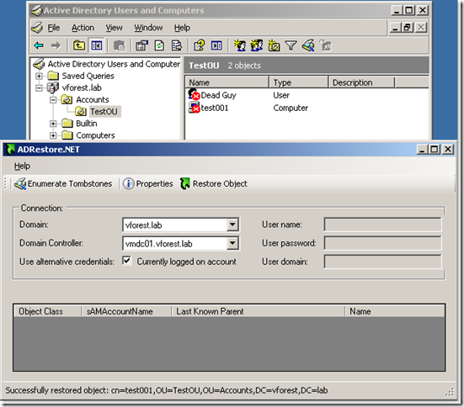Image resolution: width=464 pixels, height=407 pixels.
Task: Click the blue info Properties icon
Action: (x=129, y=184)
